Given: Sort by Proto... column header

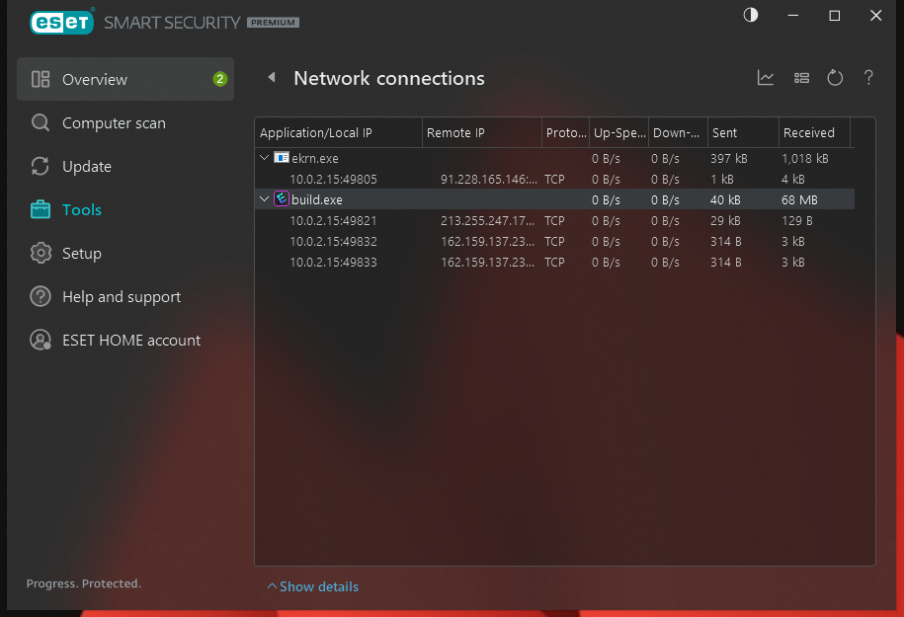Looking at the screenshot, I should (565, 132).
